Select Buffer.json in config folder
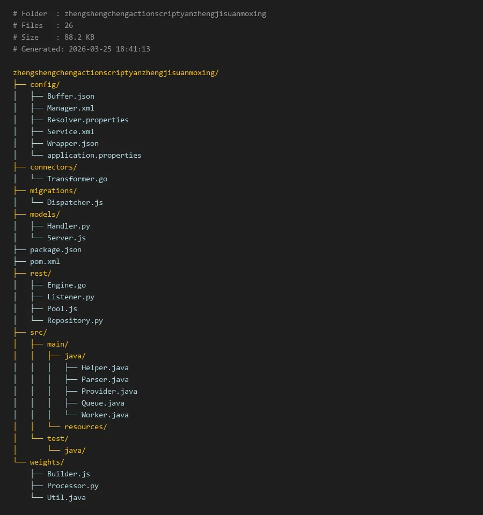The height and width of the screenshot is (515, 483). pos(70,96)
